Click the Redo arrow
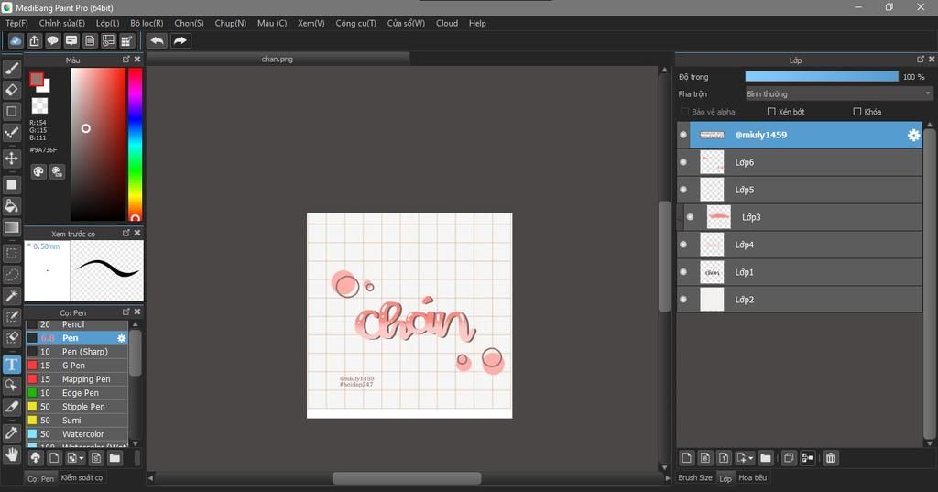This screenshot has height=492, width=938. click(x=180, y=40)
